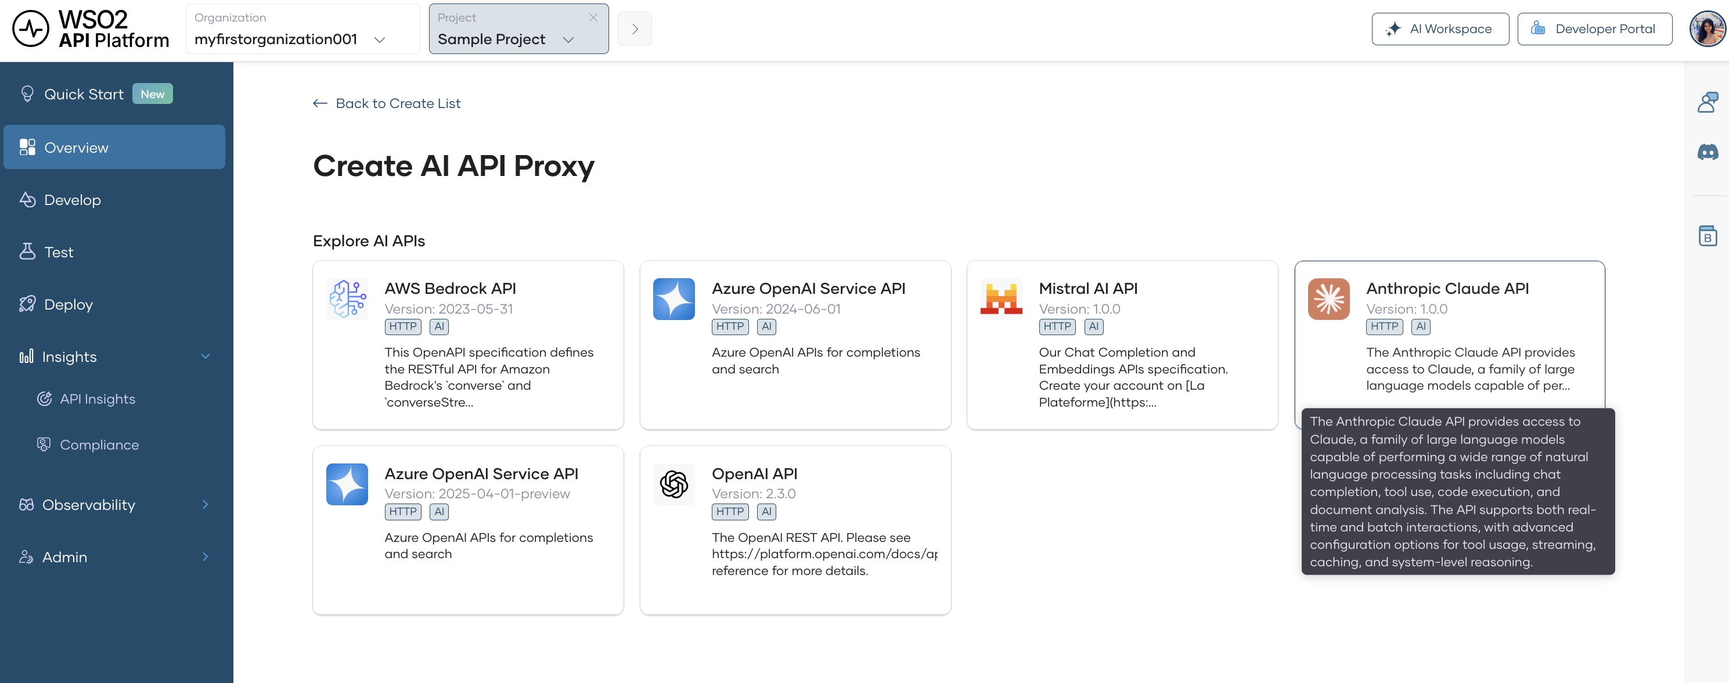The height and width of the screenshot is (683, 1729).
Task: Open the Develop menu item
Action: point(114,199)
